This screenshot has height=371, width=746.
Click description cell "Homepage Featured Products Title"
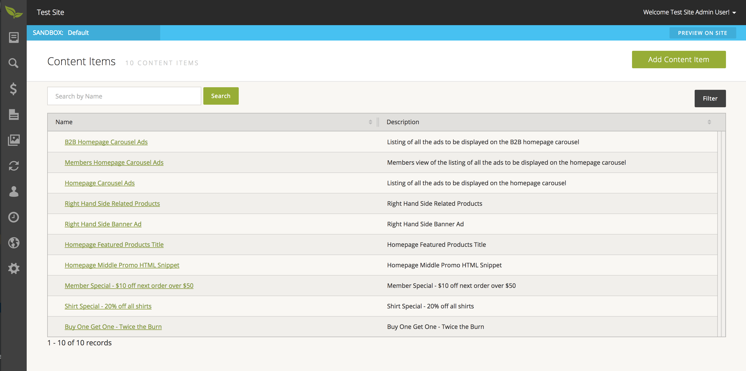click(436, 245)
